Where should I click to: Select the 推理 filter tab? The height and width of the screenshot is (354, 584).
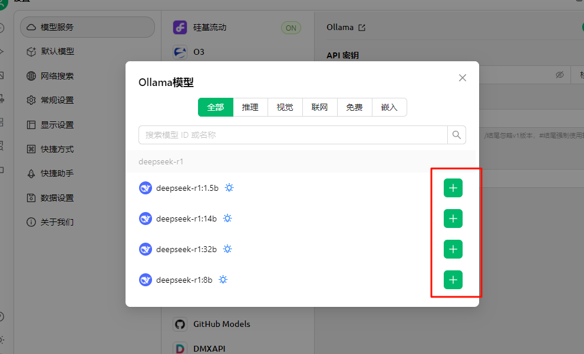(x=250, y=107)
